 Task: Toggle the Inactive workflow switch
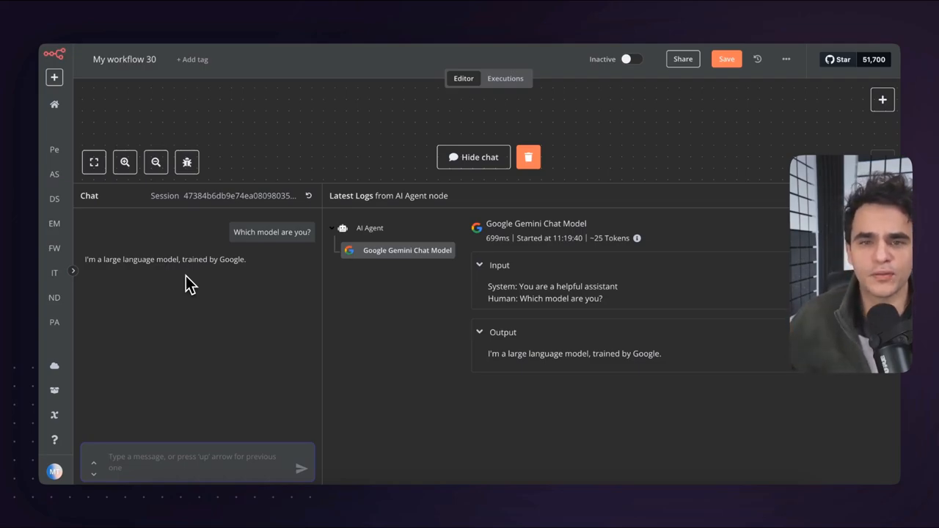(631, 59)
